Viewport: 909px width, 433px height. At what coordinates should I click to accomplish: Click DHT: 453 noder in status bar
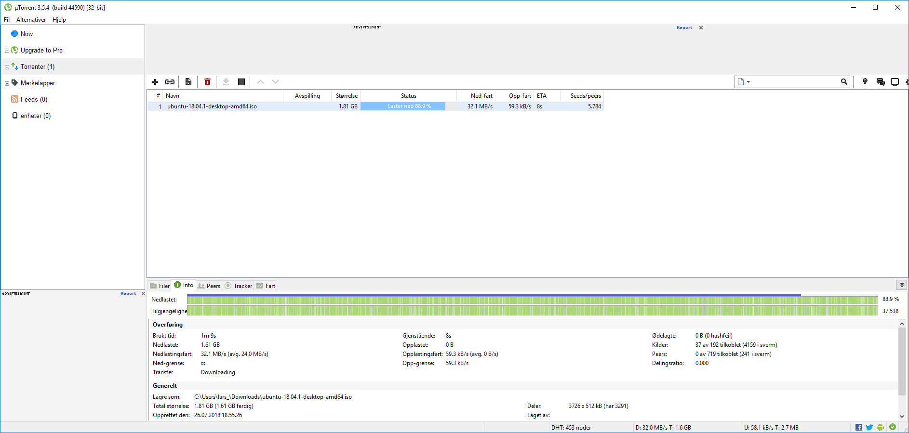coord(571,427)
